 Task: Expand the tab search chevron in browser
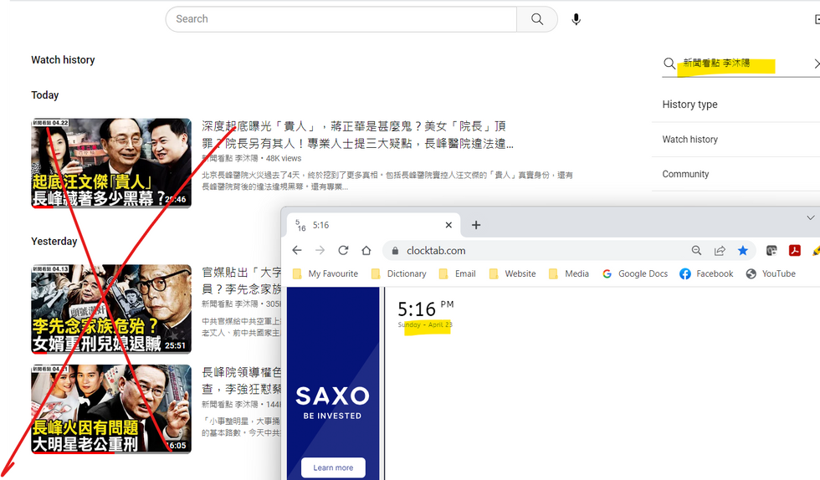pos(810,217)
